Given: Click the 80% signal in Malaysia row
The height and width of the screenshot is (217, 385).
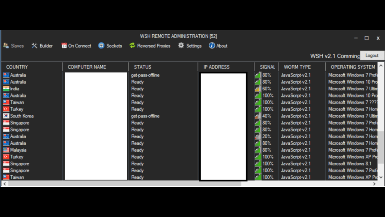Looking at the screenshot, I should pyautogui.click(x=267, y=150).
